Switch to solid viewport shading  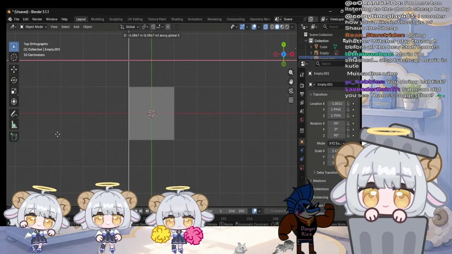point(277,27)
